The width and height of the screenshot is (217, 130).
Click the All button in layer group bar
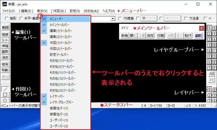212,73
